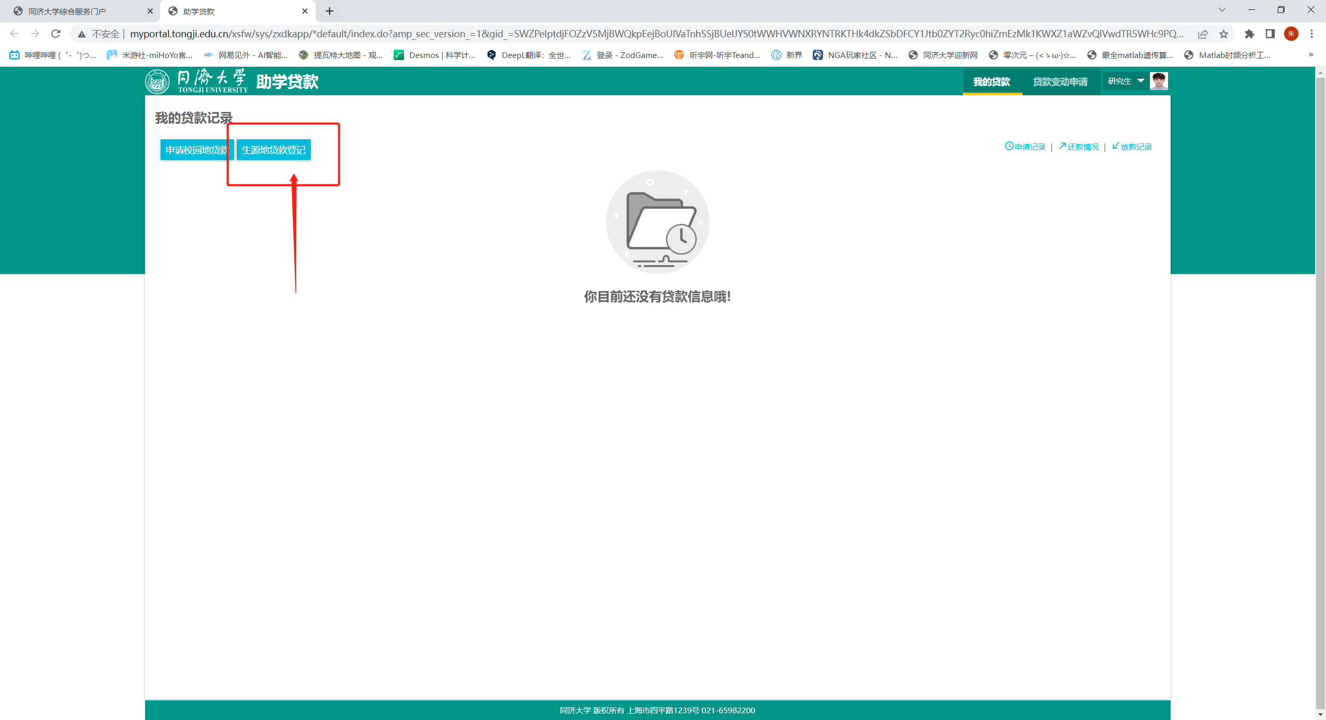Open the tab search dropdown arrow
The image size is (1326, 720).
(1222, 10)
